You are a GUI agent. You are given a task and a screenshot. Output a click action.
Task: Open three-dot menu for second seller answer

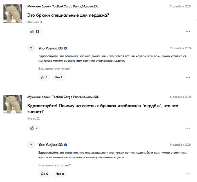(x=188, y=174)
